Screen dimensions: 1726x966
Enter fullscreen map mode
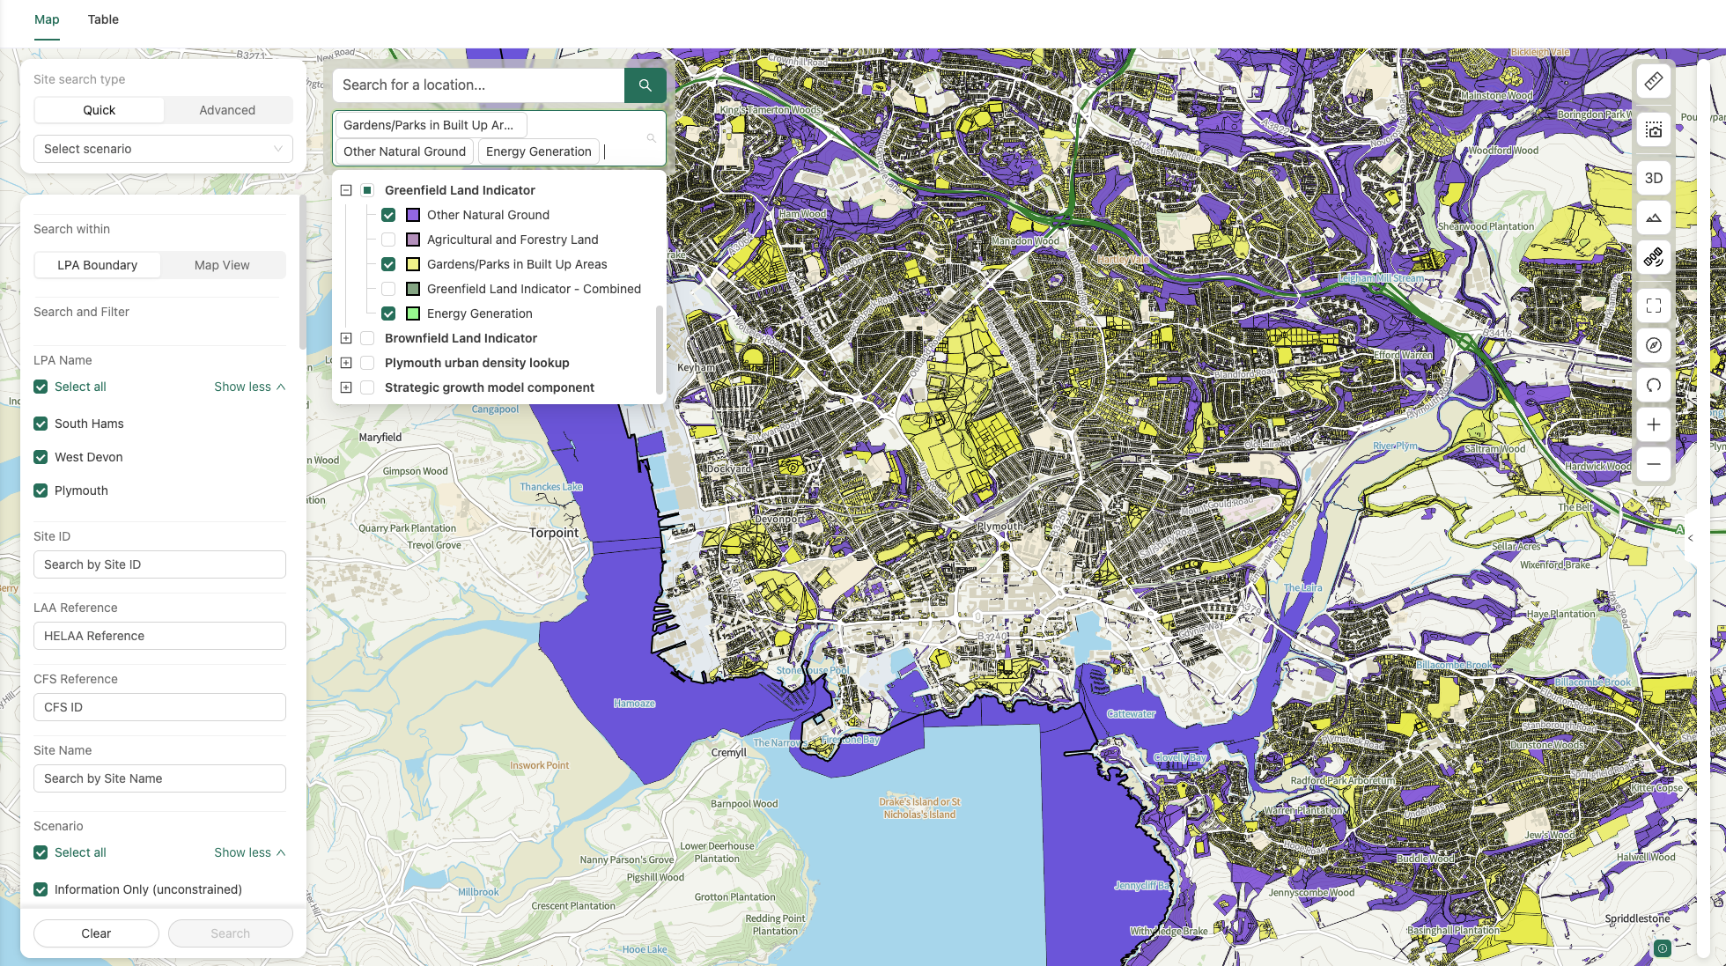point(1654,306)
